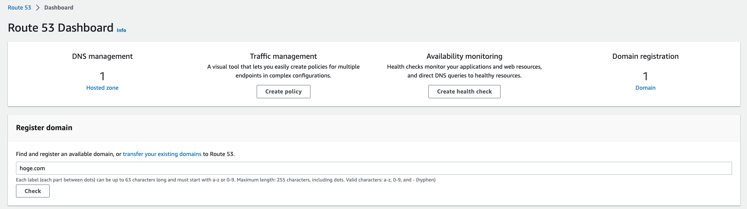Open the Info link beside the title
The width and height of the screenshot is (747, 209).
[x=121, y=30]
